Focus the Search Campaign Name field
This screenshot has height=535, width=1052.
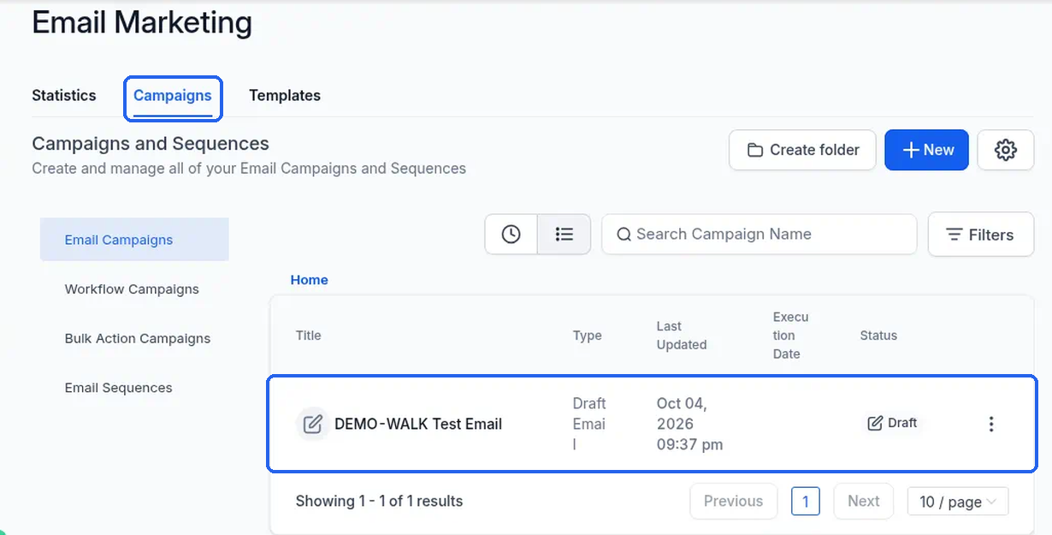click(759, 235)
